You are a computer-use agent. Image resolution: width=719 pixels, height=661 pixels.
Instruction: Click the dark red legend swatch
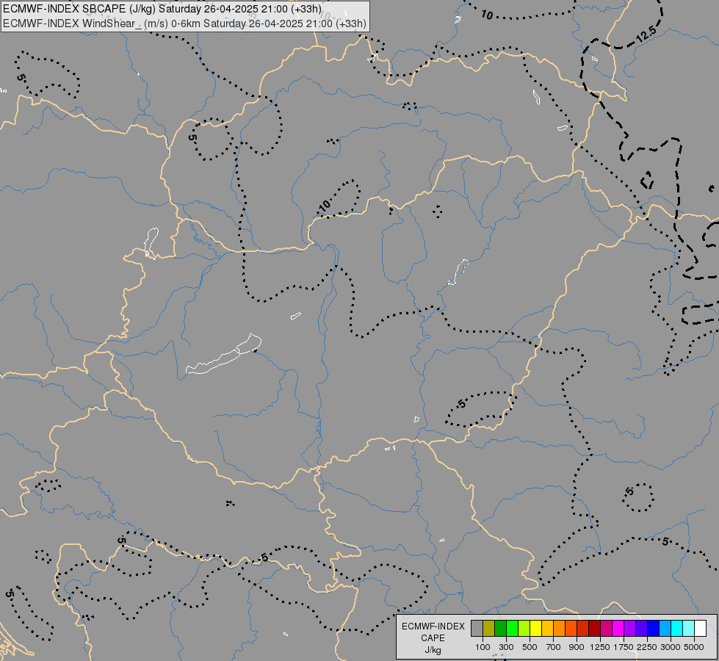coord(594,629)
